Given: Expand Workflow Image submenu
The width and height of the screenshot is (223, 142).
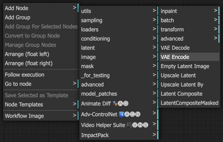Looking at the screenshot, I should [x=24, y=116].
